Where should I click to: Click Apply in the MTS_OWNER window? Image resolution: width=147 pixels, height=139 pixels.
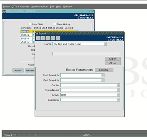click(18, 70)
